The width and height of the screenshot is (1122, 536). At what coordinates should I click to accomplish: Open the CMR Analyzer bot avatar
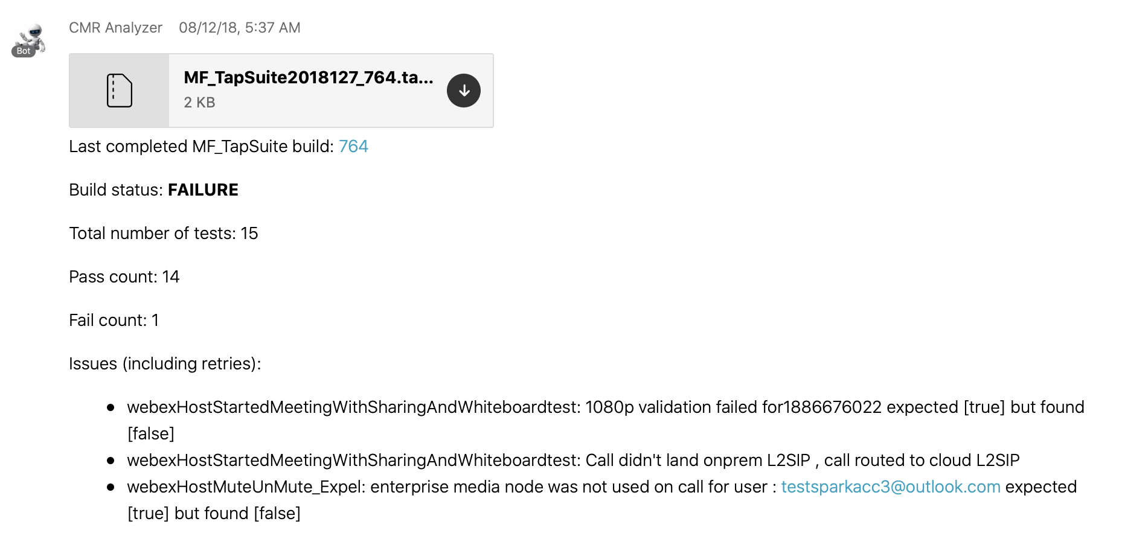30,37
